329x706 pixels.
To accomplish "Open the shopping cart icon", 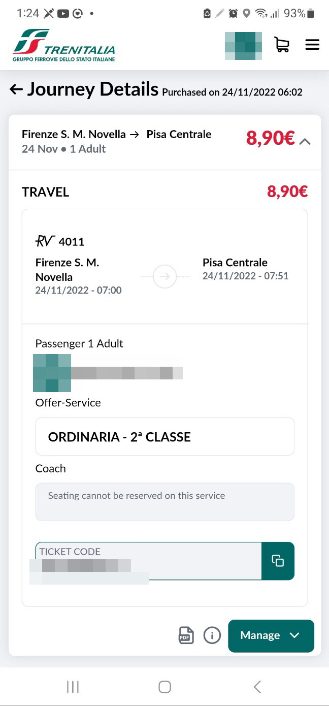I will tap(282, 45).
